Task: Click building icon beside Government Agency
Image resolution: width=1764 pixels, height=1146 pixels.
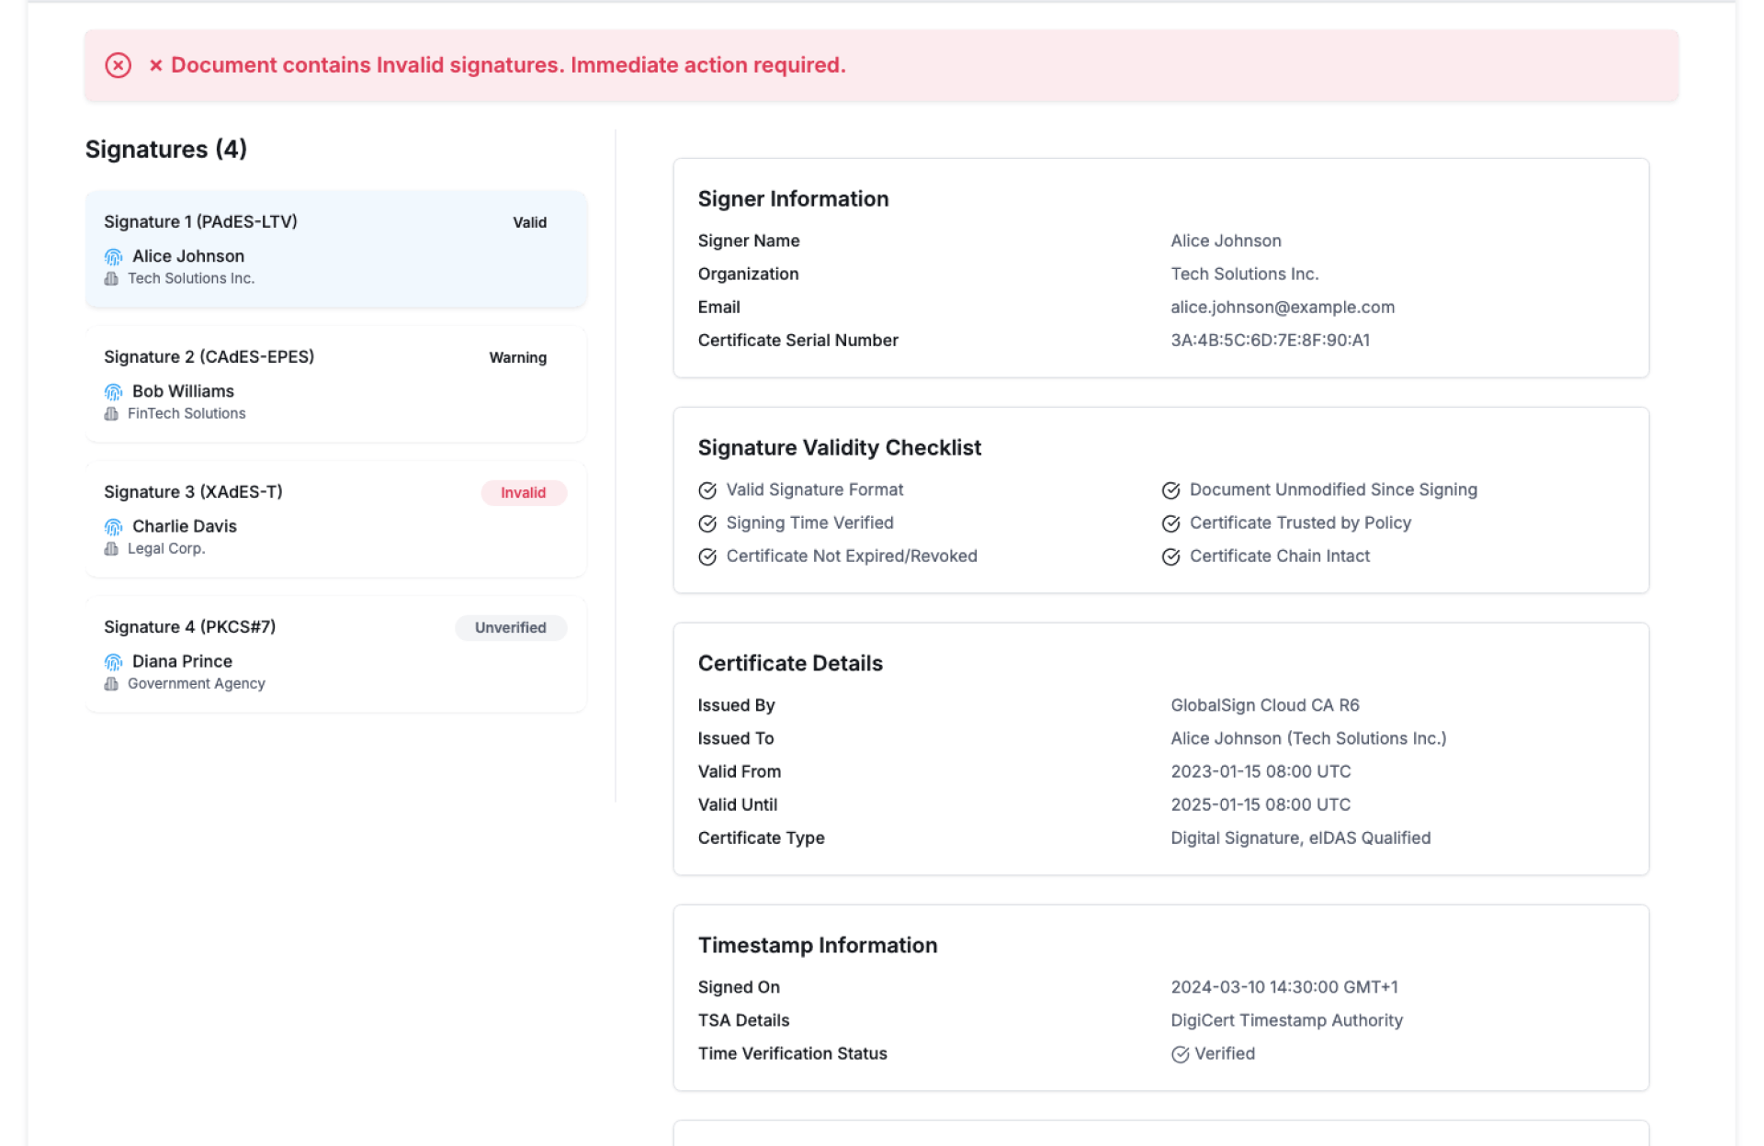Action: [111, 684]
